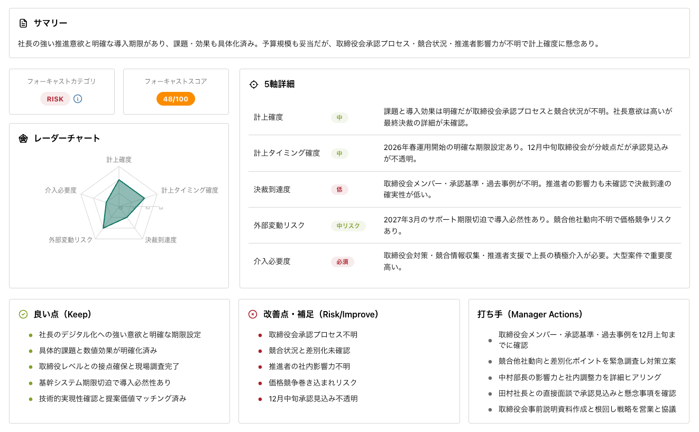Click the 外部変動リスク axis label on radar chart

point(70,240)
